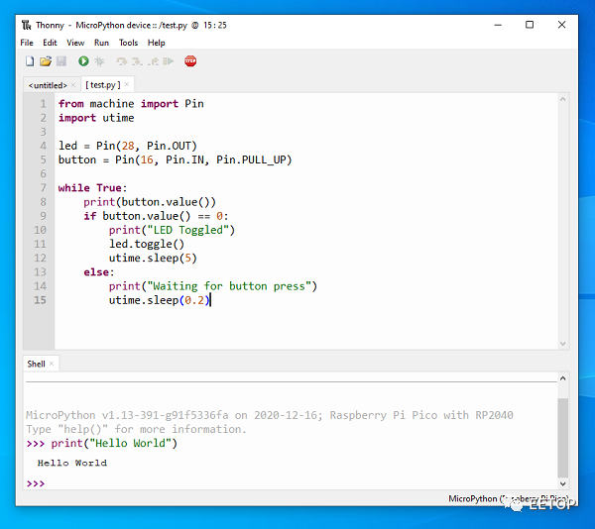Open the Run menu
Viewport: 595px width, 529px height.
click(x=101, y=43)
